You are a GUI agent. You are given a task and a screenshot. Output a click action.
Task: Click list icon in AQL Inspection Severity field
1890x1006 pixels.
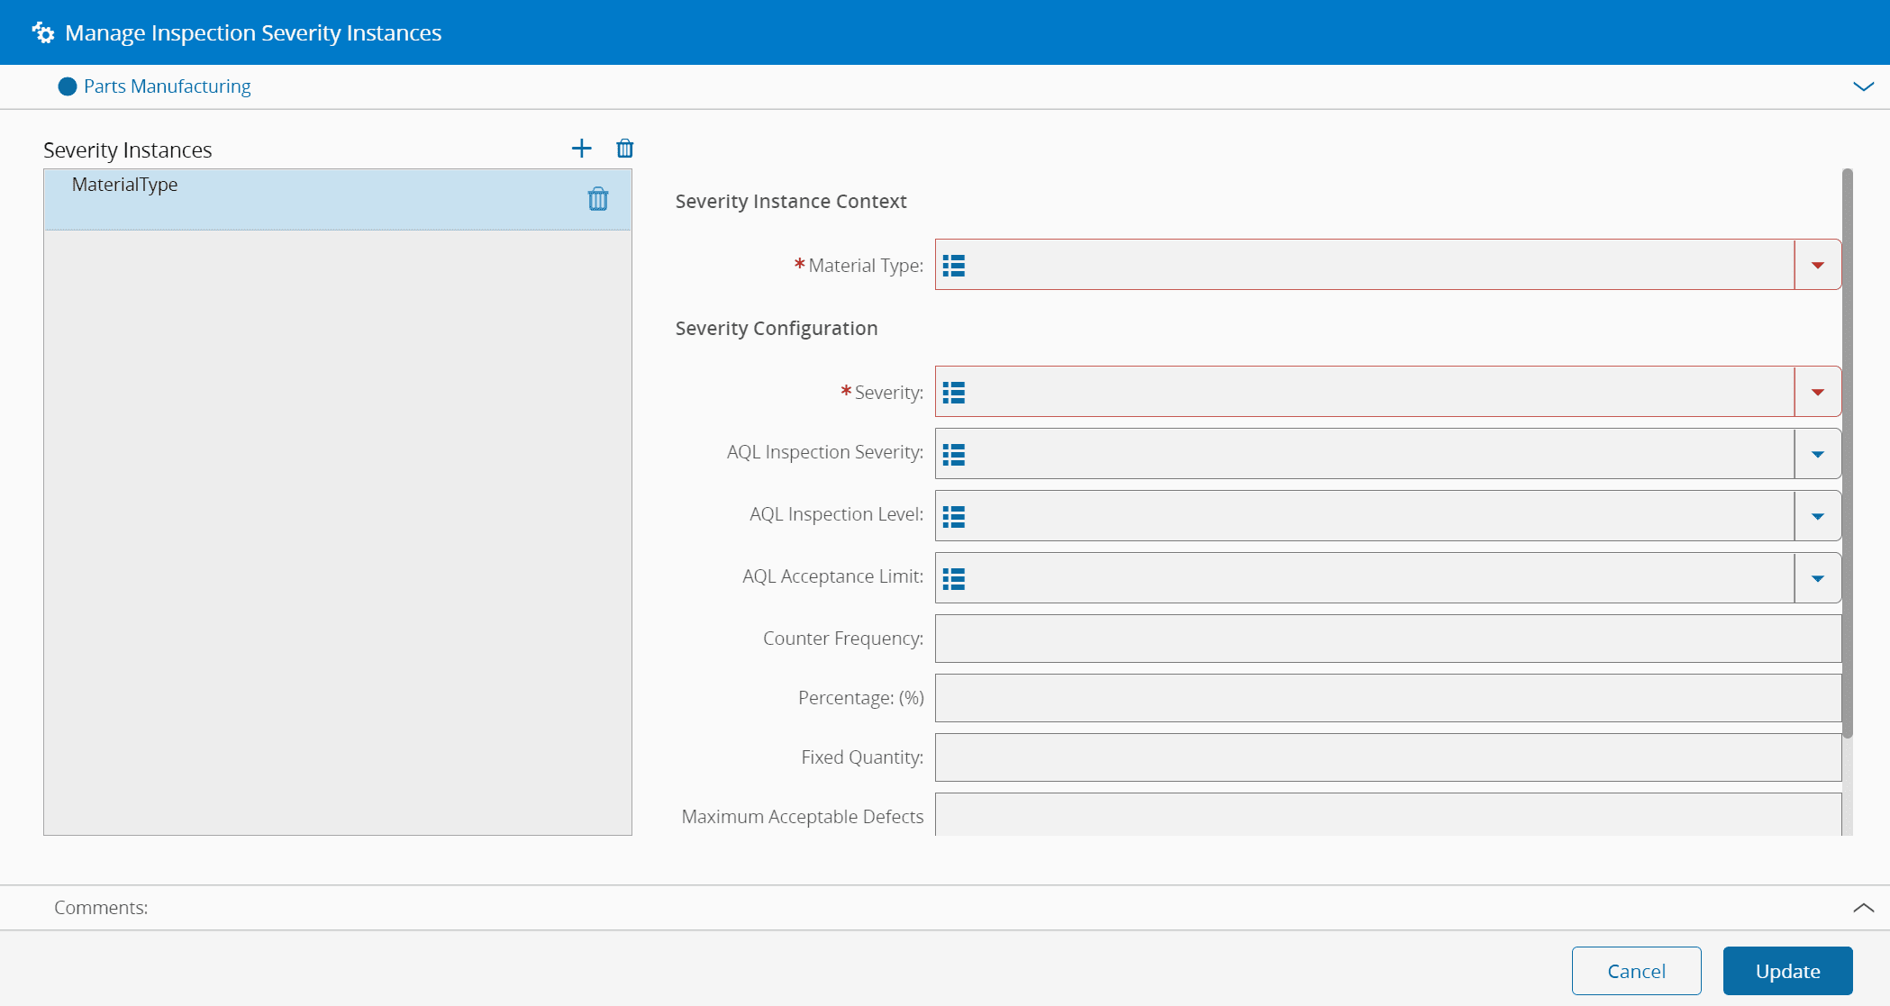tap(954, 455)
